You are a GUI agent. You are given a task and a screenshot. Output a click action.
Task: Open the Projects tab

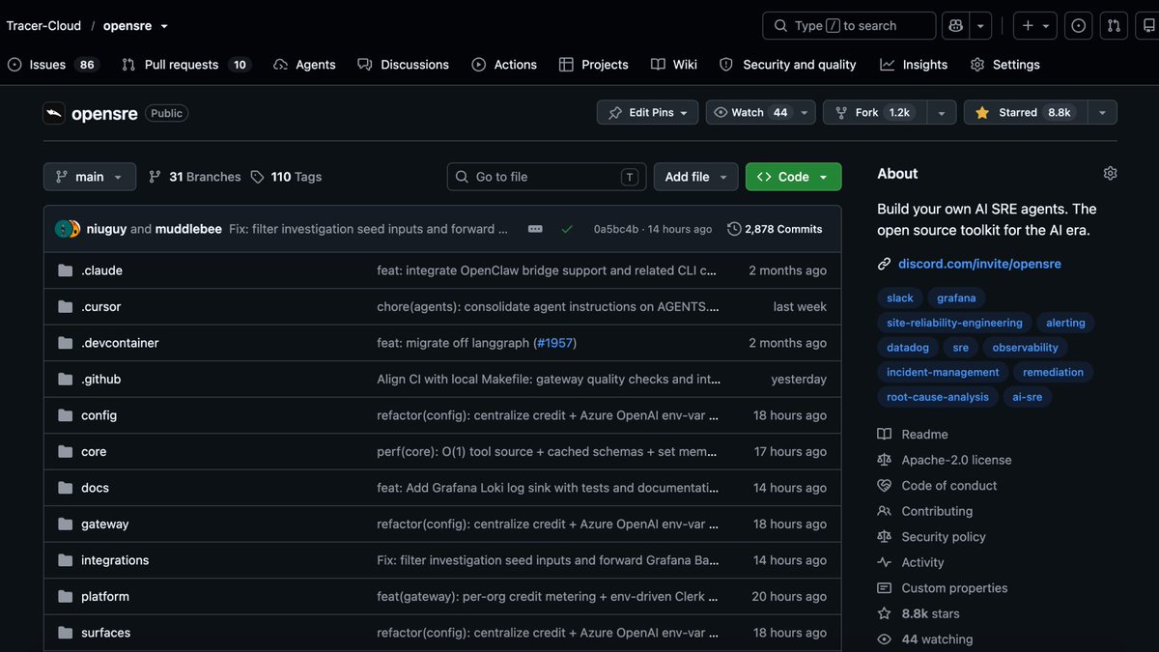pyautogui.click(x=594, y=65)
